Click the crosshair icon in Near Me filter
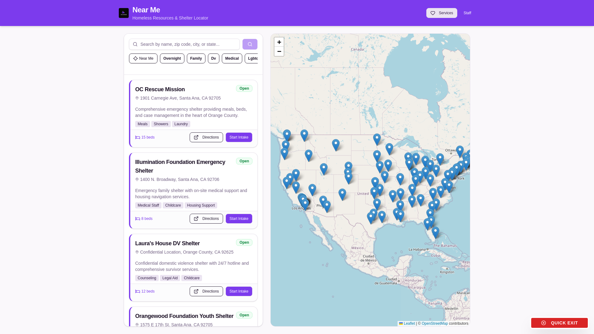The image size is (594, 334). (136, 58)
